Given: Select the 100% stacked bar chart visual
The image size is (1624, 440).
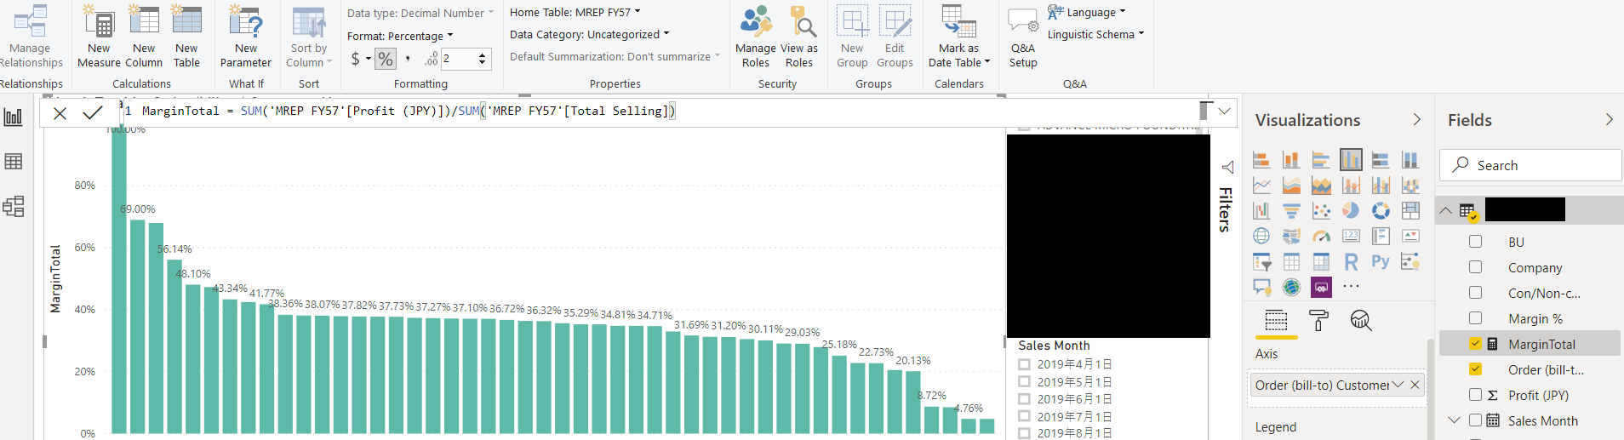Looking at the screenshot, I should (1381, 159).
